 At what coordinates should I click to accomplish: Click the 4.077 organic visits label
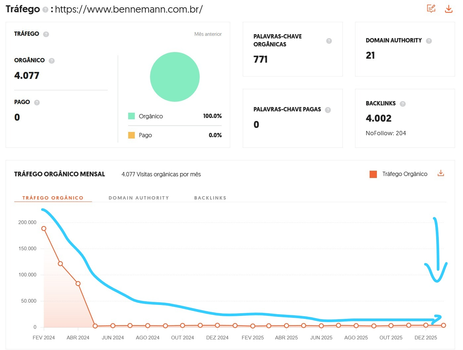pyautogui.click(x=161, y=174)
